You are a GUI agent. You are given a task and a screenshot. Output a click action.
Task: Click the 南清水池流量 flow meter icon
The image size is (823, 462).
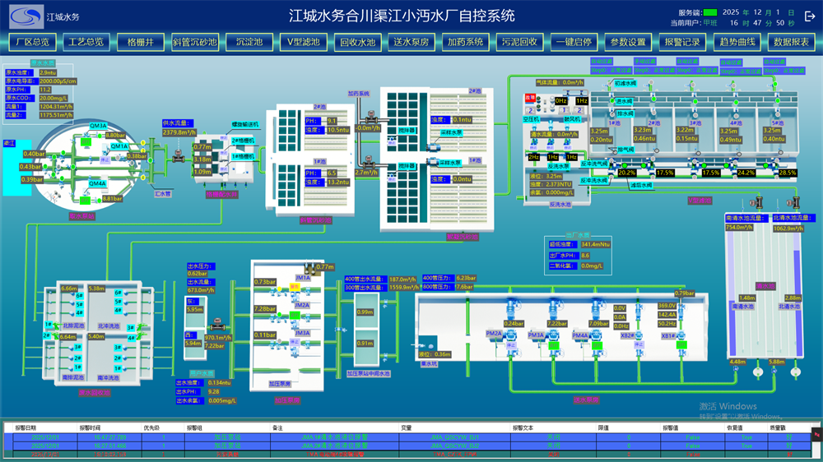756,202
